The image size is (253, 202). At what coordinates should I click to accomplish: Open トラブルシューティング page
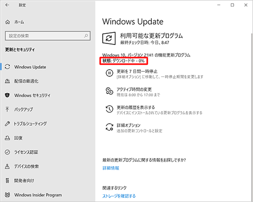pyautogui.click(x=30, y=124)
